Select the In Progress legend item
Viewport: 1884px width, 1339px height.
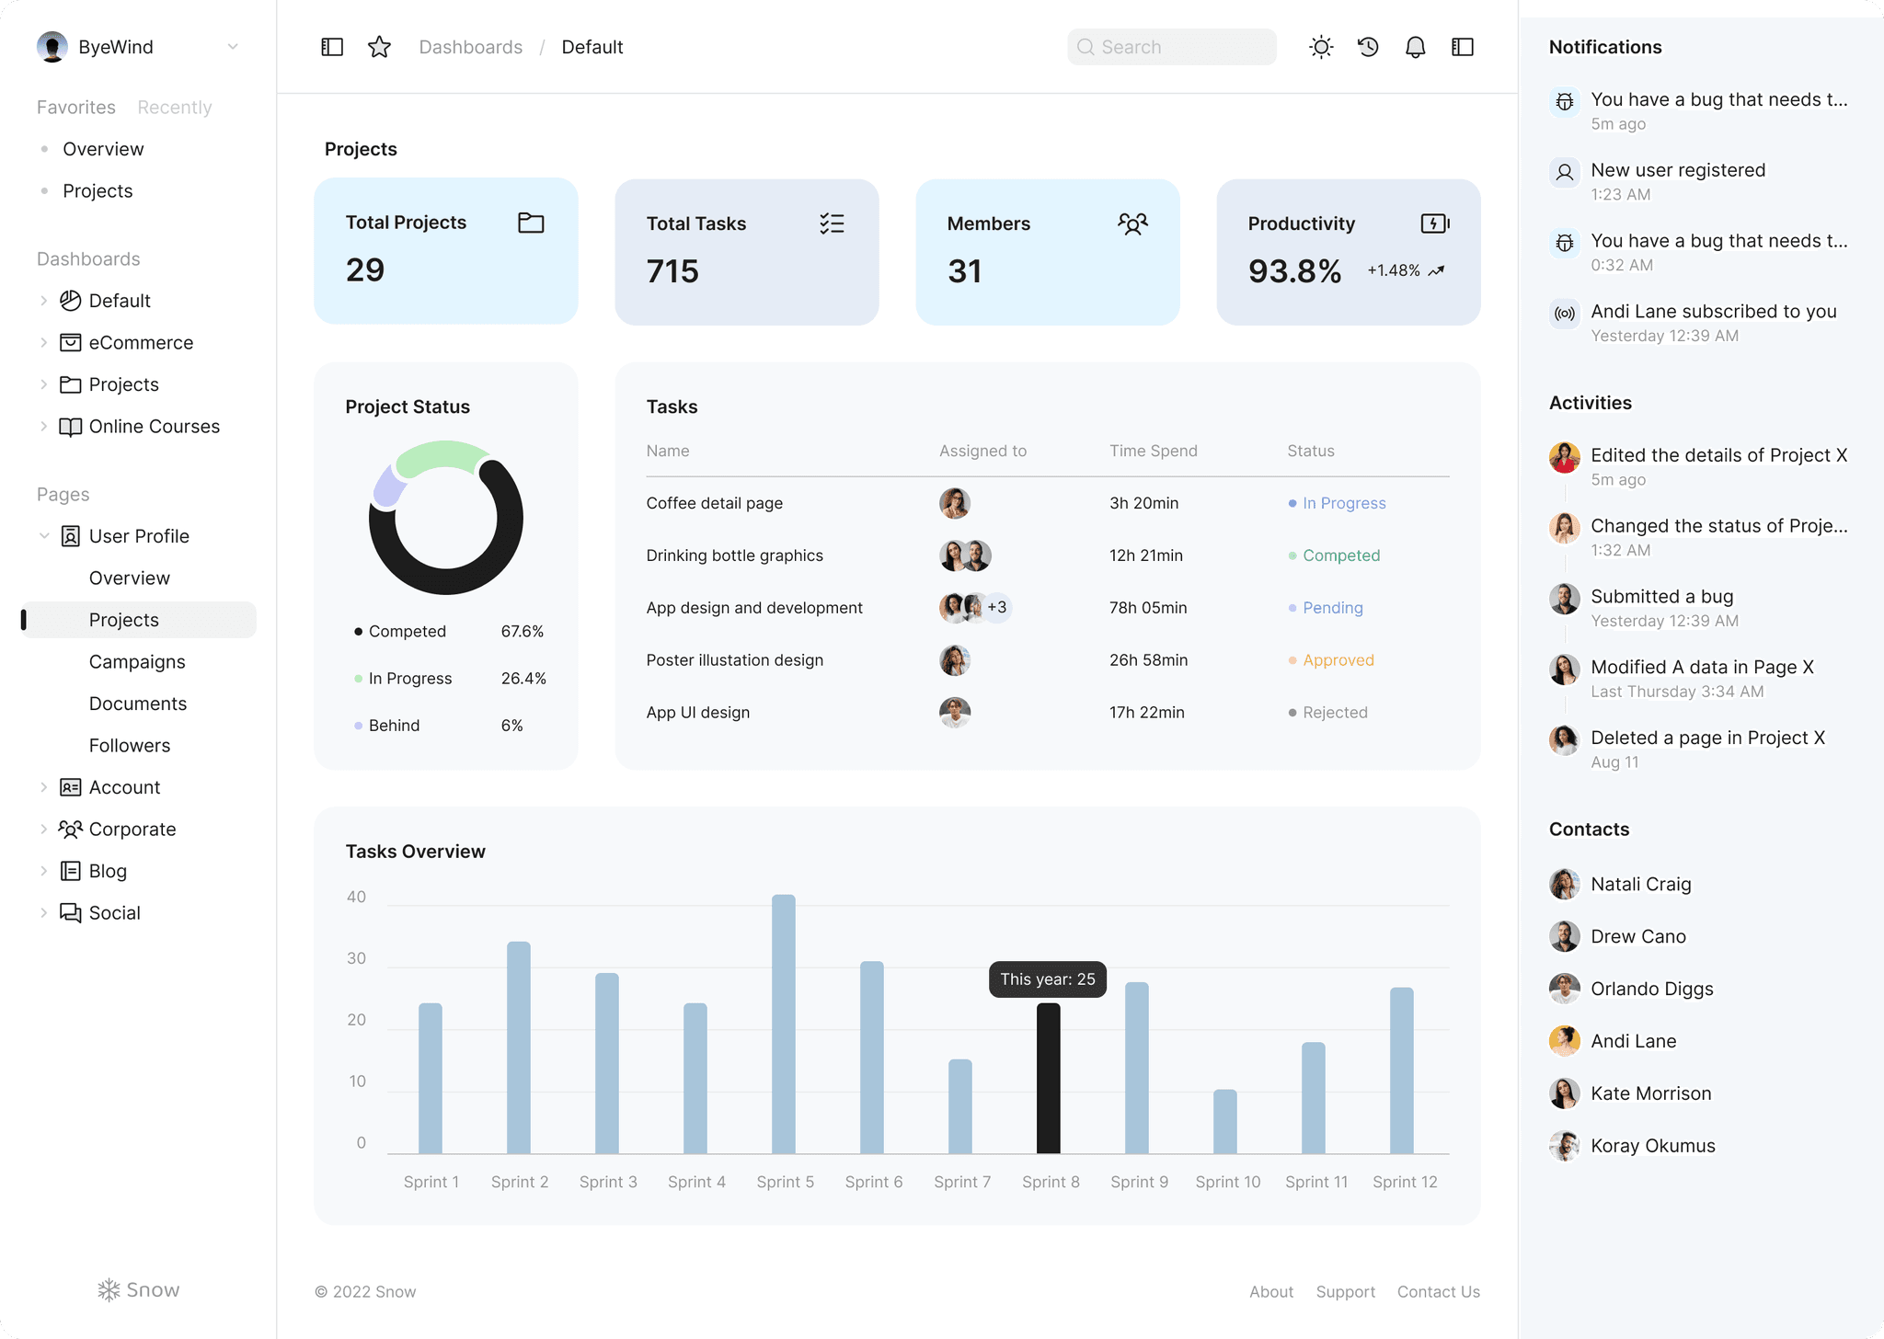click(x=410, y=678)
